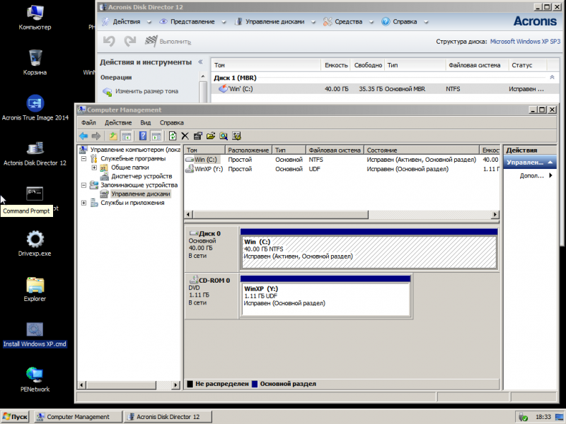The width and height of the screenshot is (566, 424).
Task: Select the WinXP (Y:) row in volume list
Action: (342, 169)
